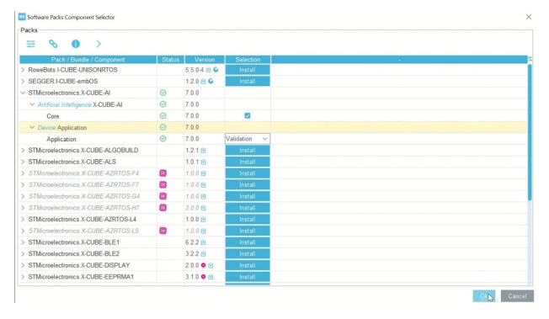Screen dimensions: 549x319
Task: Click pink incompatible icon for X-CUBE-AZRTOS-G4
Action: (x=163, y=196)
